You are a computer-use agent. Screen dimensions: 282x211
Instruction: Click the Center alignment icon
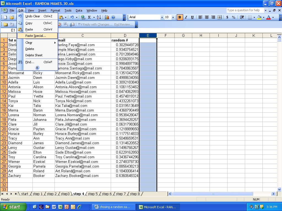coord(207,17)
